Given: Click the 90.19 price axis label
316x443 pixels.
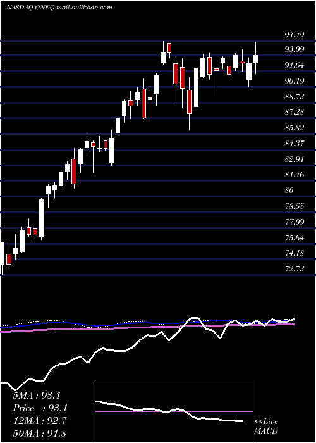Looking at the screenshot, I should click(x=295, y=81).
